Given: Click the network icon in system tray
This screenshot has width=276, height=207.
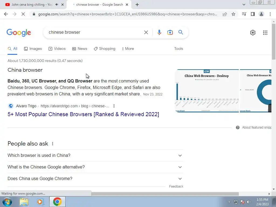Looking at the screenshot, I should (x=236, y=202).
